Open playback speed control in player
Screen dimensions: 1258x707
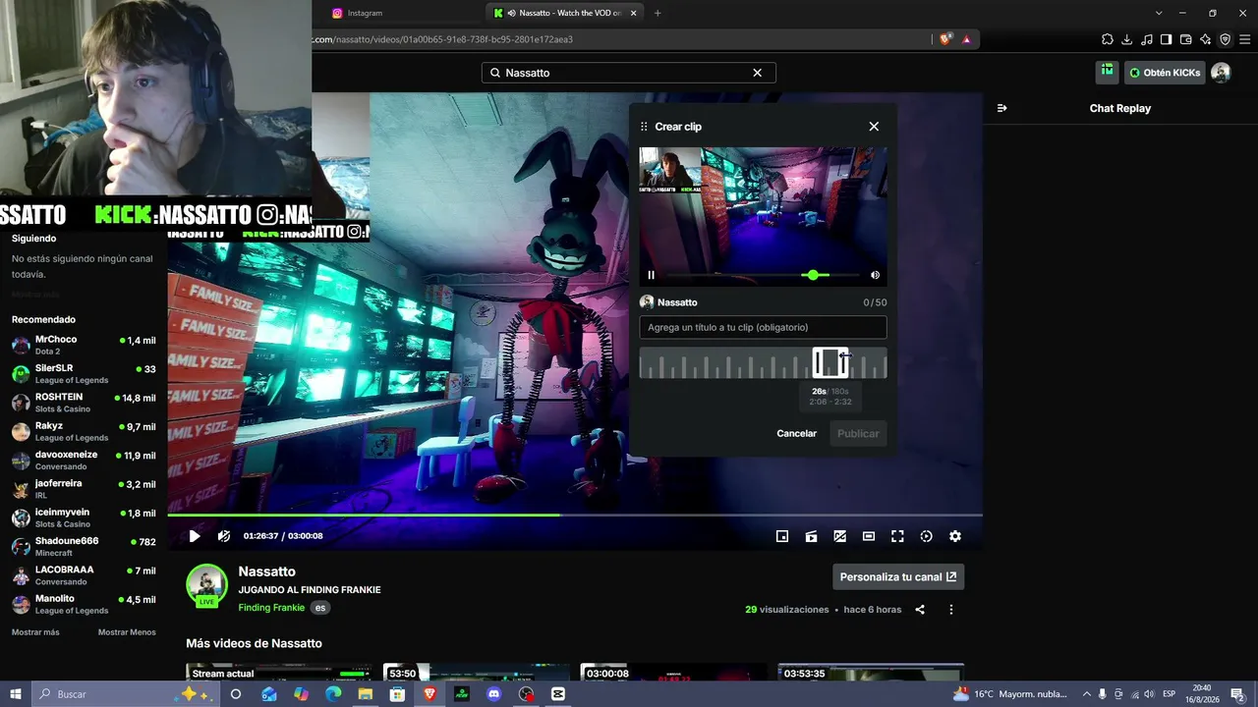click(926, 536)
